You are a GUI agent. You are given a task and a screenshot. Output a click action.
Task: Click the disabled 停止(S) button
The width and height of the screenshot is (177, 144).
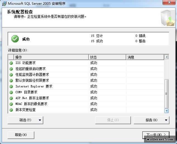click(113, 120)
